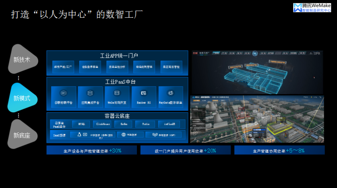Click the 计算资源 (容器/虚拟机) label
This screenshot has height=188, width=337.
tap(101, 136)
